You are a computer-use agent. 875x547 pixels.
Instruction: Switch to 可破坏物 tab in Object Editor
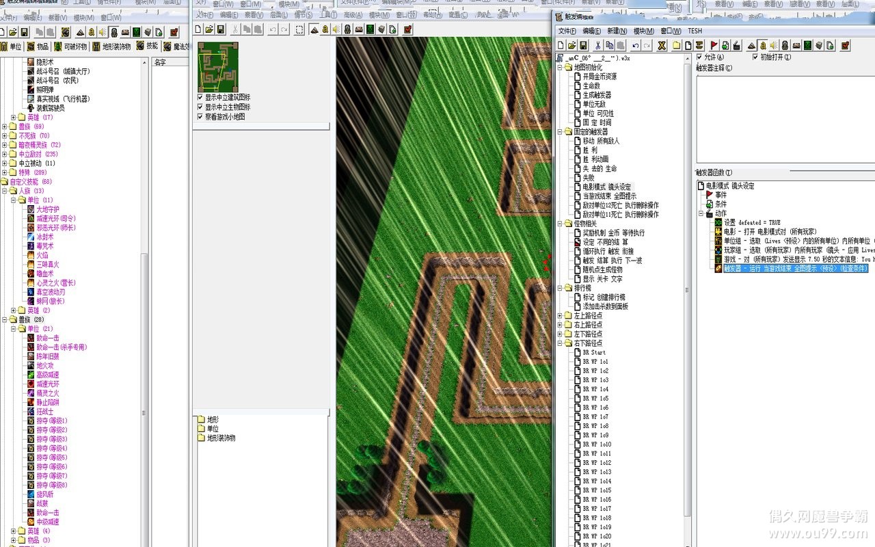click(x=70, y=46)
